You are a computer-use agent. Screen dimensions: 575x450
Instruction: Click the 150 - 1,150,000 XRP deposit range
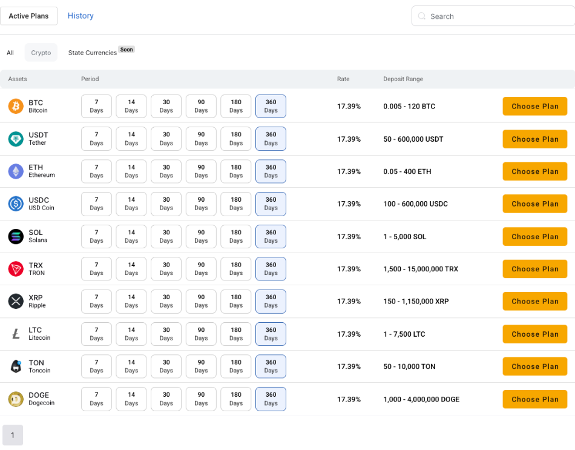tap(416, 302)
